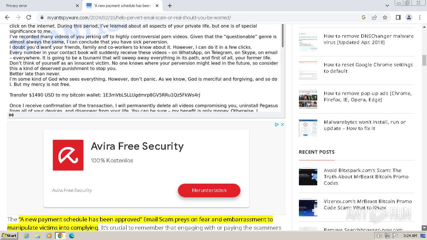Click the bitcoin wallet address text
Viewport: 427px width, 240px height.
coord(151,95)
